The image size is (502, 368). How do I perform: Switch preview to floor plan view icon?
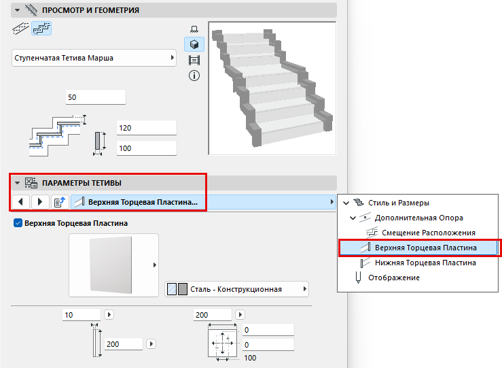pyautogui.click(x=194, y=29)
